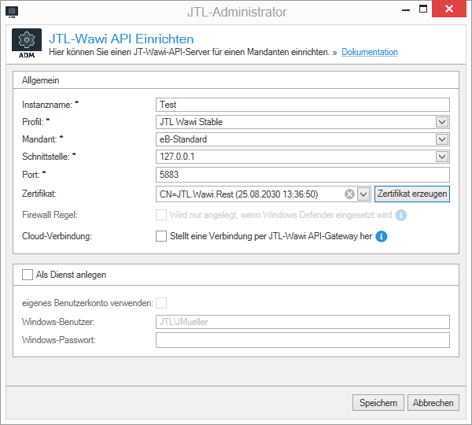Click the ADM gear logo icon
Image resolution: width=472 pixels, height=425 pixels.
[27, 44]
